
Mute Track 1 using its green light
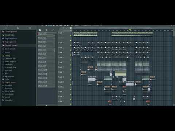(71, 36)
